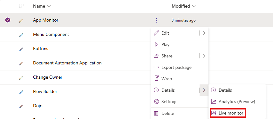Image resolution: width=273 pixels, height=119 pixels.
Task: Click the table layout icon in the column header
Action: click(x=21, y=6)
